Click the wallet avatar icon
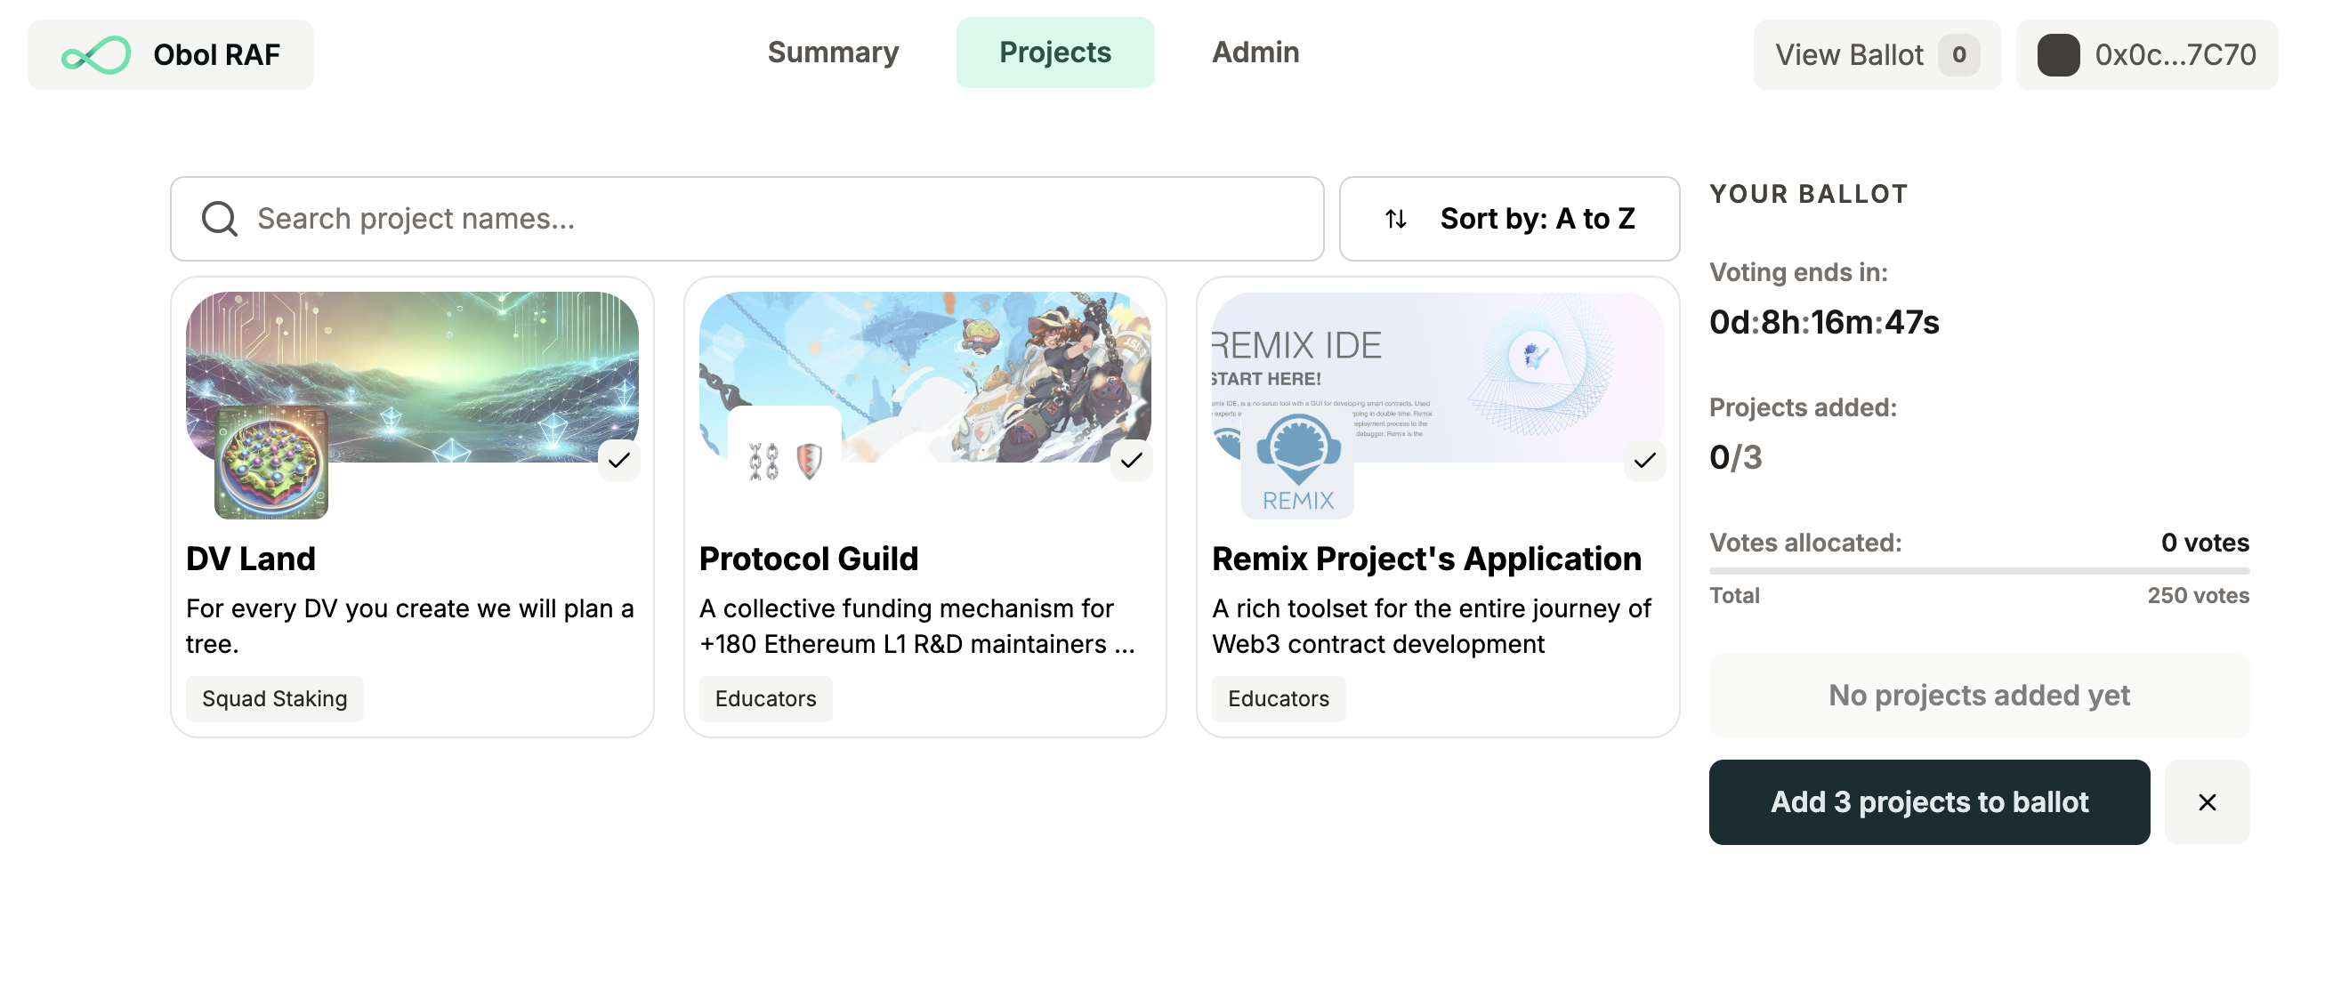2341x982 pixels. 2057,55
